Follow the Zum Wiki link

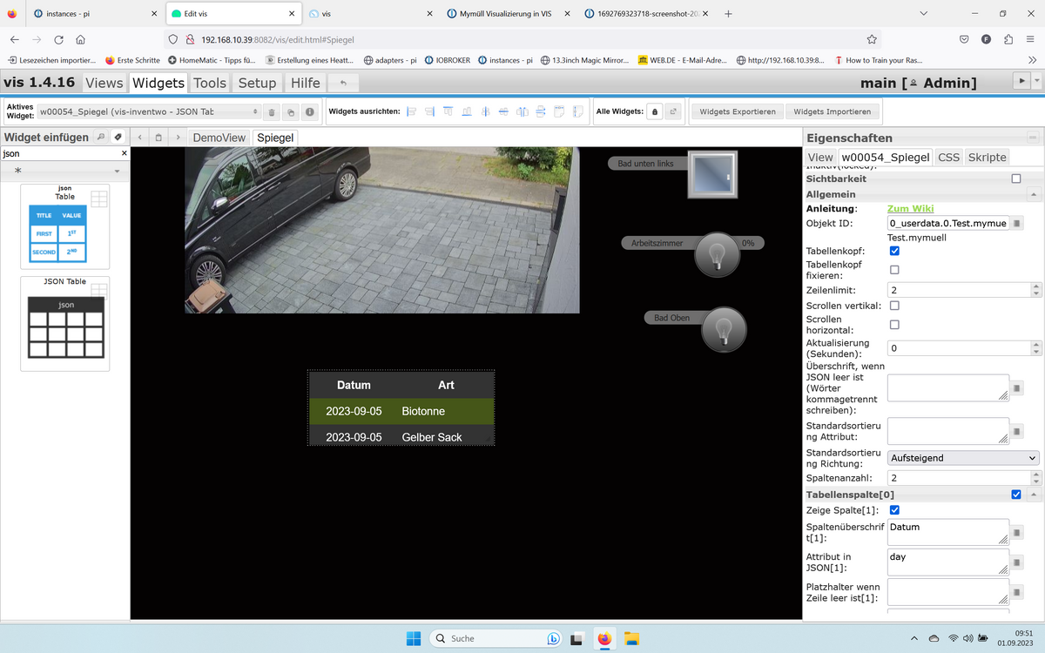pyautogui.click(x=910, y=209)
